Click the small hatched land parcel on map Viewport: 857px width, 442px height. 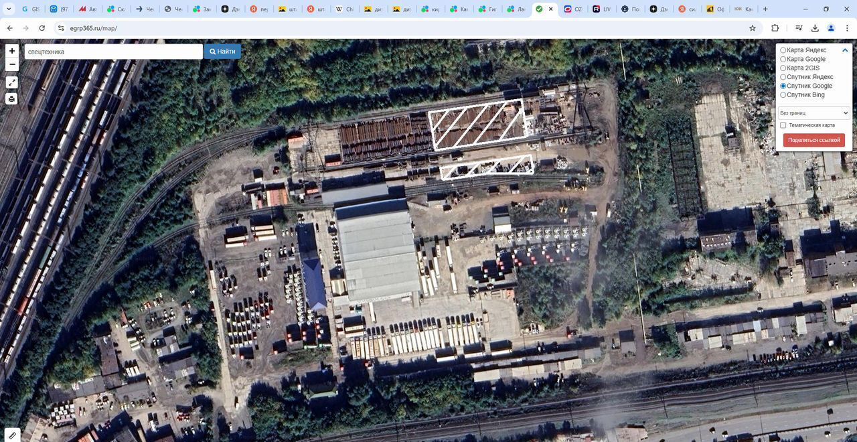(487, 167)
